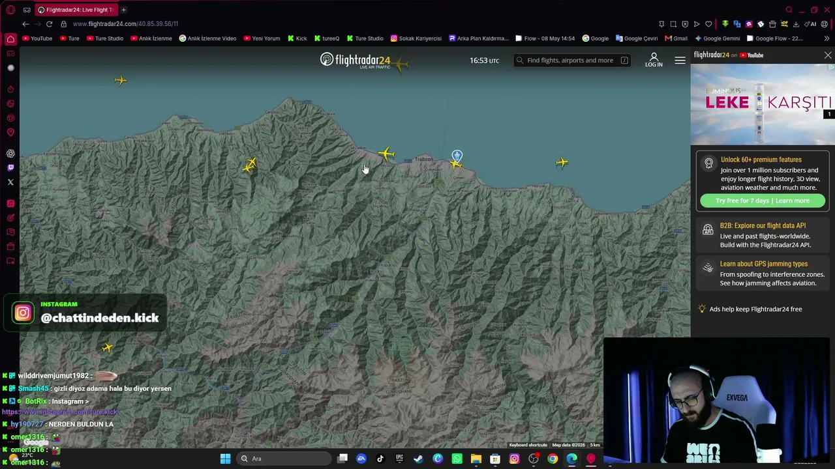Screen dimensions: 835x469
Task: Click the browser address bar URL
Action: pos(125,24)
